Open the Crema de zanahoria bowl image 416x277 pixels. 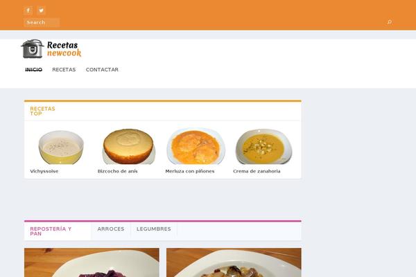263,147
